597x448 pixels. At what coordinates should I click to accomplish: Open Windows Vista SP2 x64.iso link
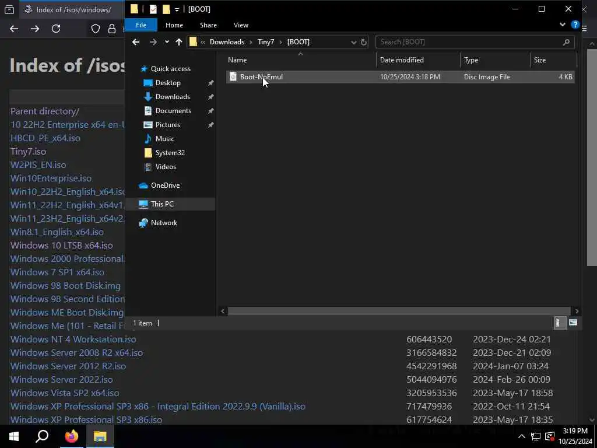tap(65, 393)
